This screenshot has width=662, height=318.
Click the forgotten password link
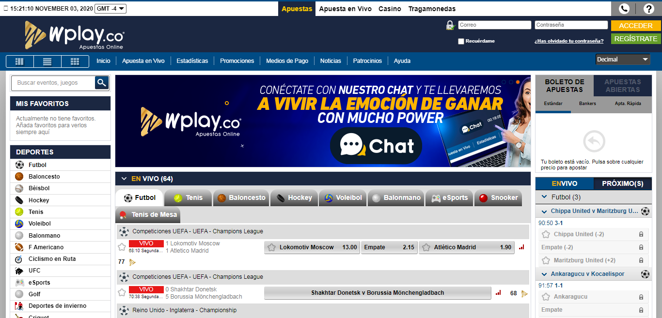point(568,41)
